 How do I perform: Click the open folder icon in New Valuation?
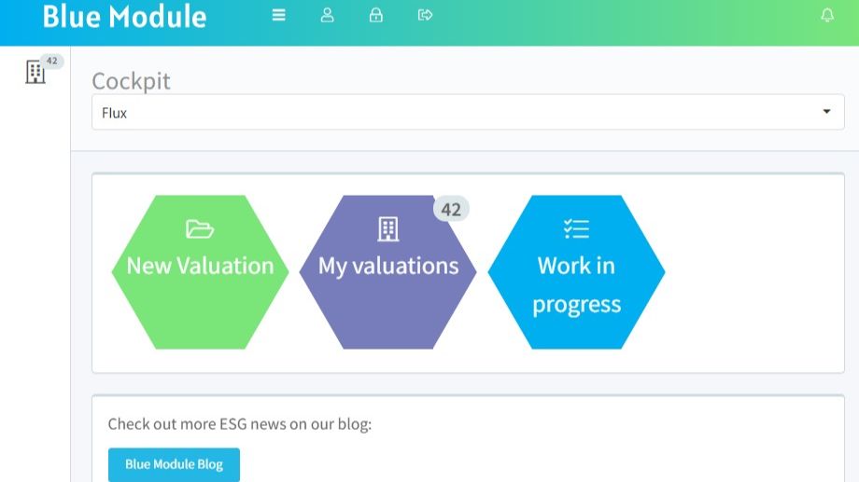(200, 228)
